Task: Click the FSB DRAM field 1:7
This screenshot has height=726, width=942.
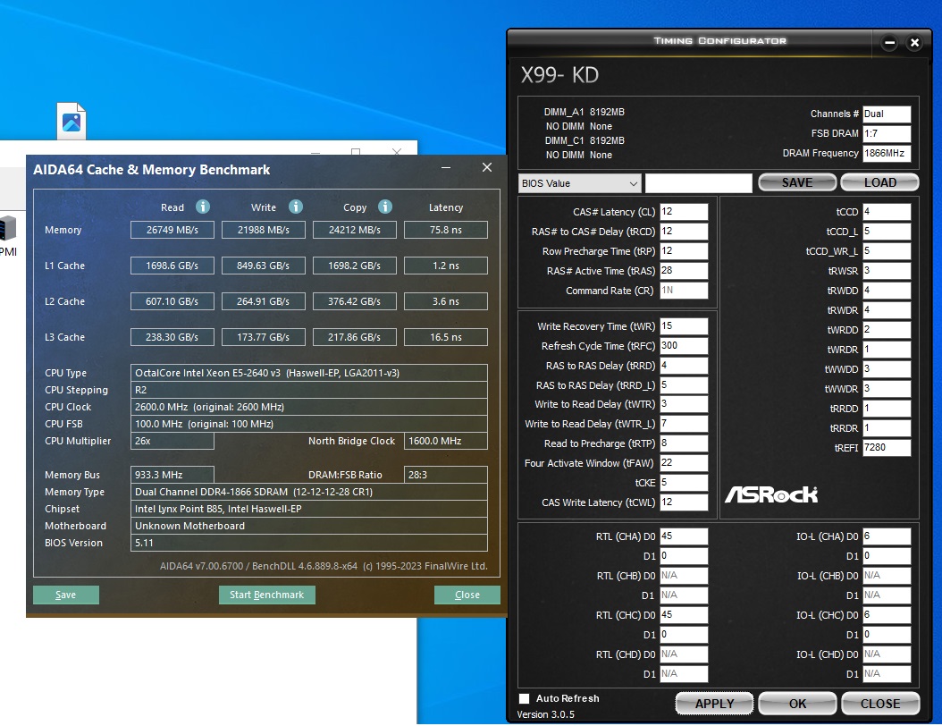Action: [887, 133]
